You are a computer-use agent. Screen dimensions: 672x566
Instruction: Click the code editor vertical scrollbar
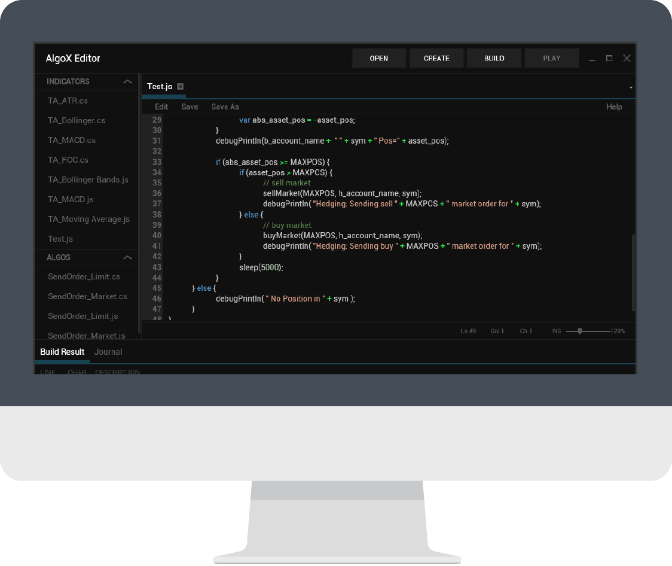pyautogui.click(x=633, y=272)
